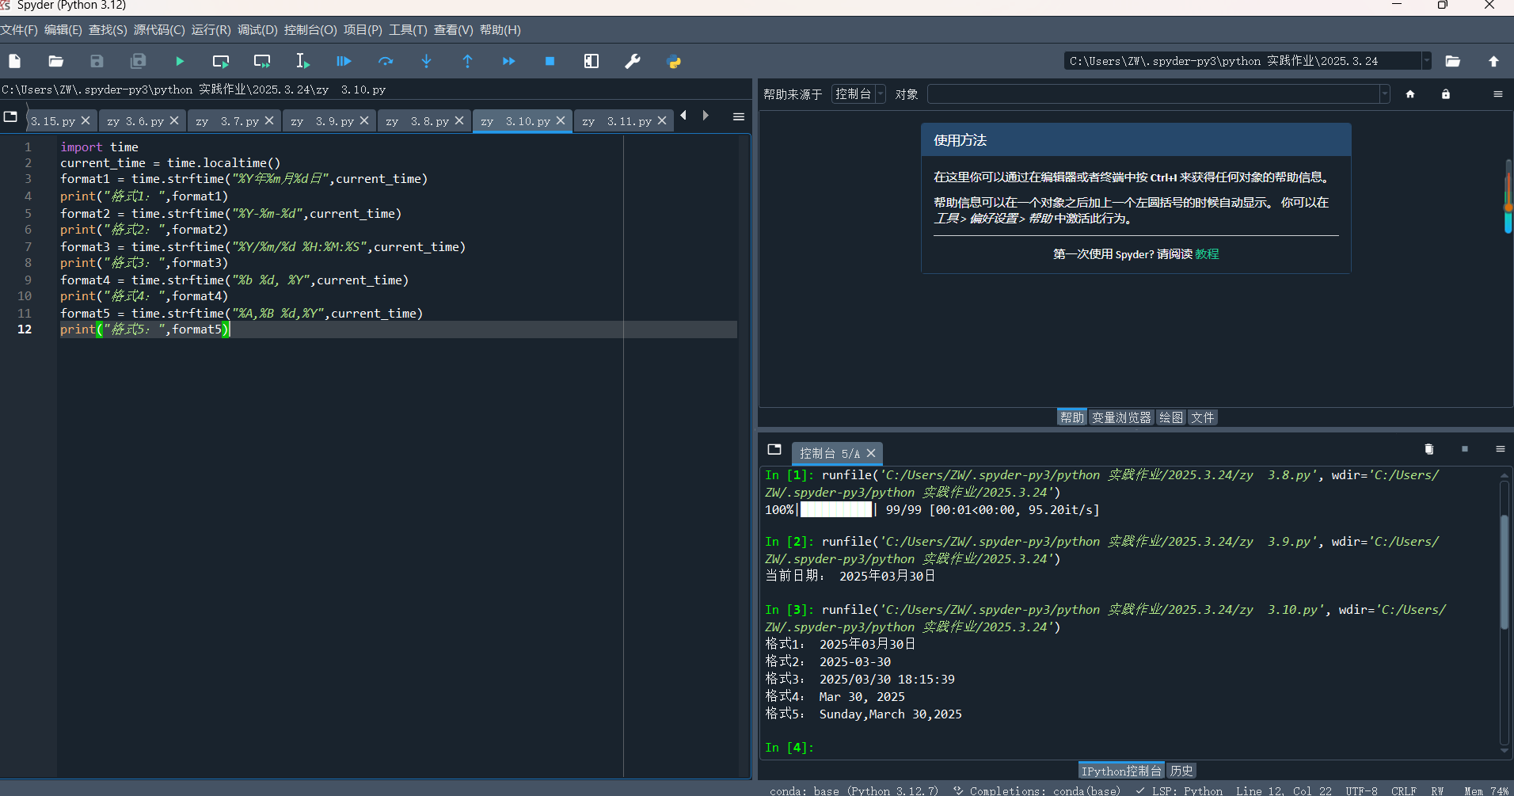Open 帮助(H) menu
This screenshot has height=796, width=1514.
pyautogui.click(x=500, y=30)
